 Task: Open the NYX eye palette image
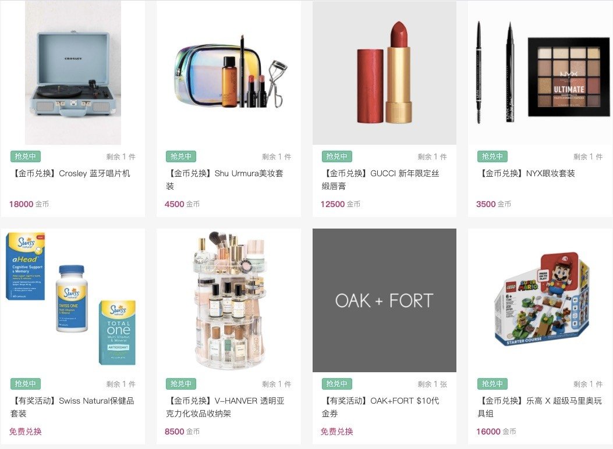coord(540,73)
